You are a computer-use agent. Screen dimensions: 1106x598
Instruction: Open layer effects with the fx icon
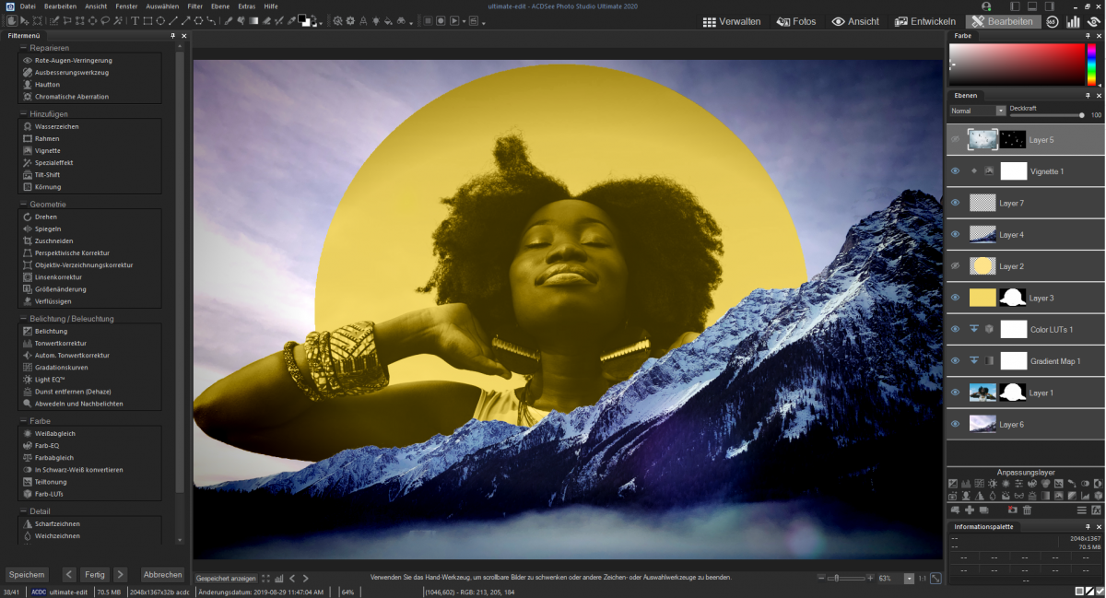[1097, 510]
